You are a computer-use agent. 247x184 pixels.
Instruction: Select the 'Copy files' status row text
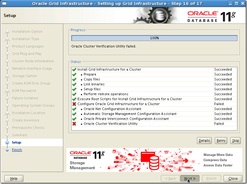click(92, 79)
